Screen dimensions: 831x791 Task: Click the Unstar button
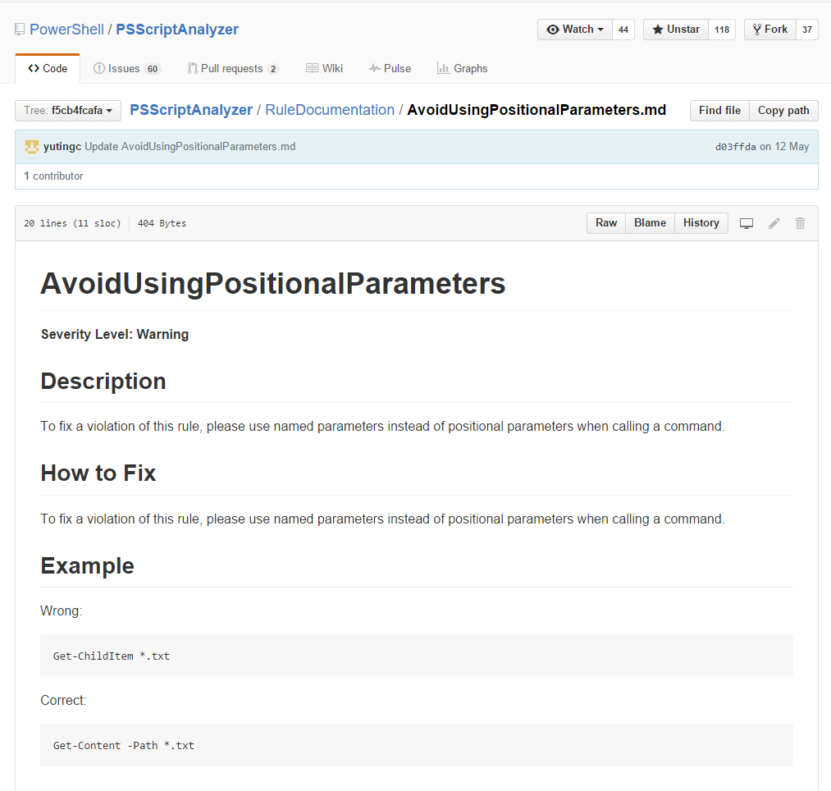[676, 30]
